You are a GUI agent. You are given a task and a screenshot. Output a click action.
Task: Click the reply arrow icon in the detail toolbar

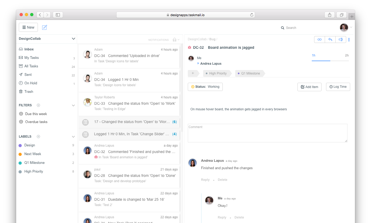tap(330, 39)
